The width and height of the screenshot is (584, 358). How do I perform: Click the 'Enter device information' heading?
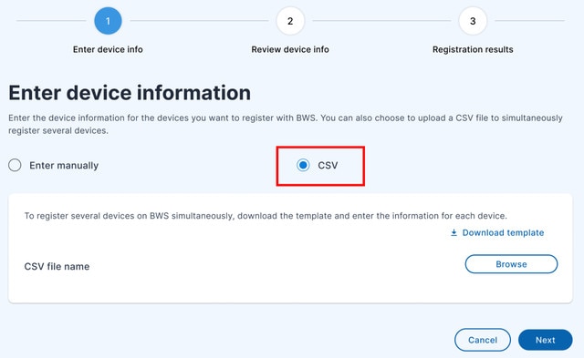coord(130,93)
